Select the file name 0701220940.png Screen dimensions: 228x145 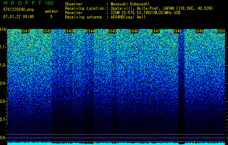tap(18, 9)
